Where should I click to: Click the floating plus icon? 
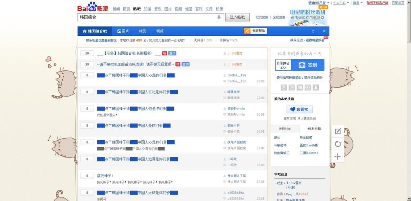coord(338,156)
